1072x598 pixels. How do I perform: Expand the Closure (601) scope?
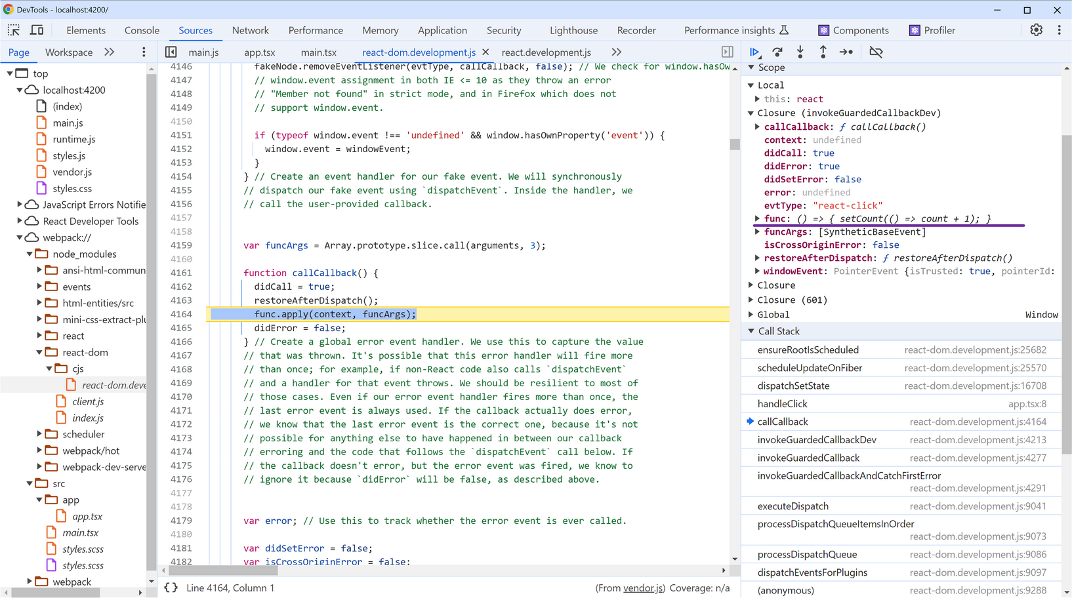point(752,300)
